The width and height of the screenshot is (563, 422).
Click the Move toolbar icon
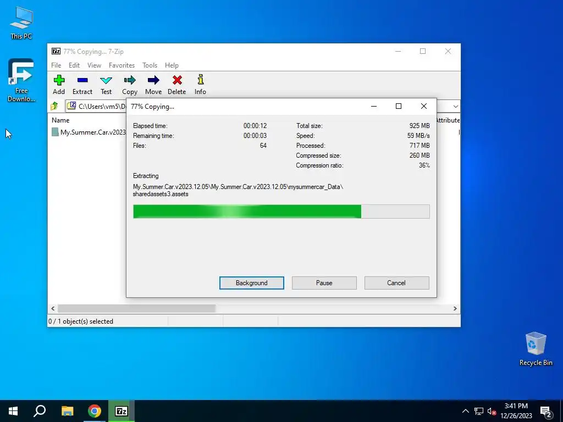[x=153, y=80]
